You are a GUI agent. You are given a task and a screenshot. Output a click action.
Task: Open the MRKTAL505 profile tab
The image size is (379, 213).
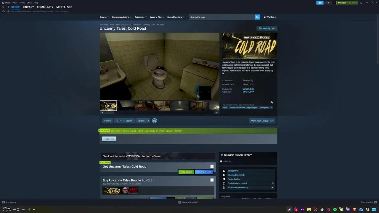pyautogui.click(x=64, y=7)
